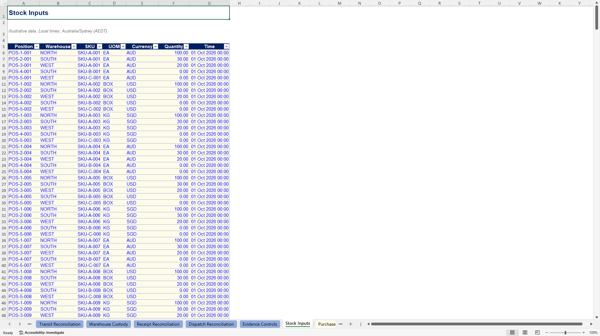Select the Stock Inputs title cell

118,13
